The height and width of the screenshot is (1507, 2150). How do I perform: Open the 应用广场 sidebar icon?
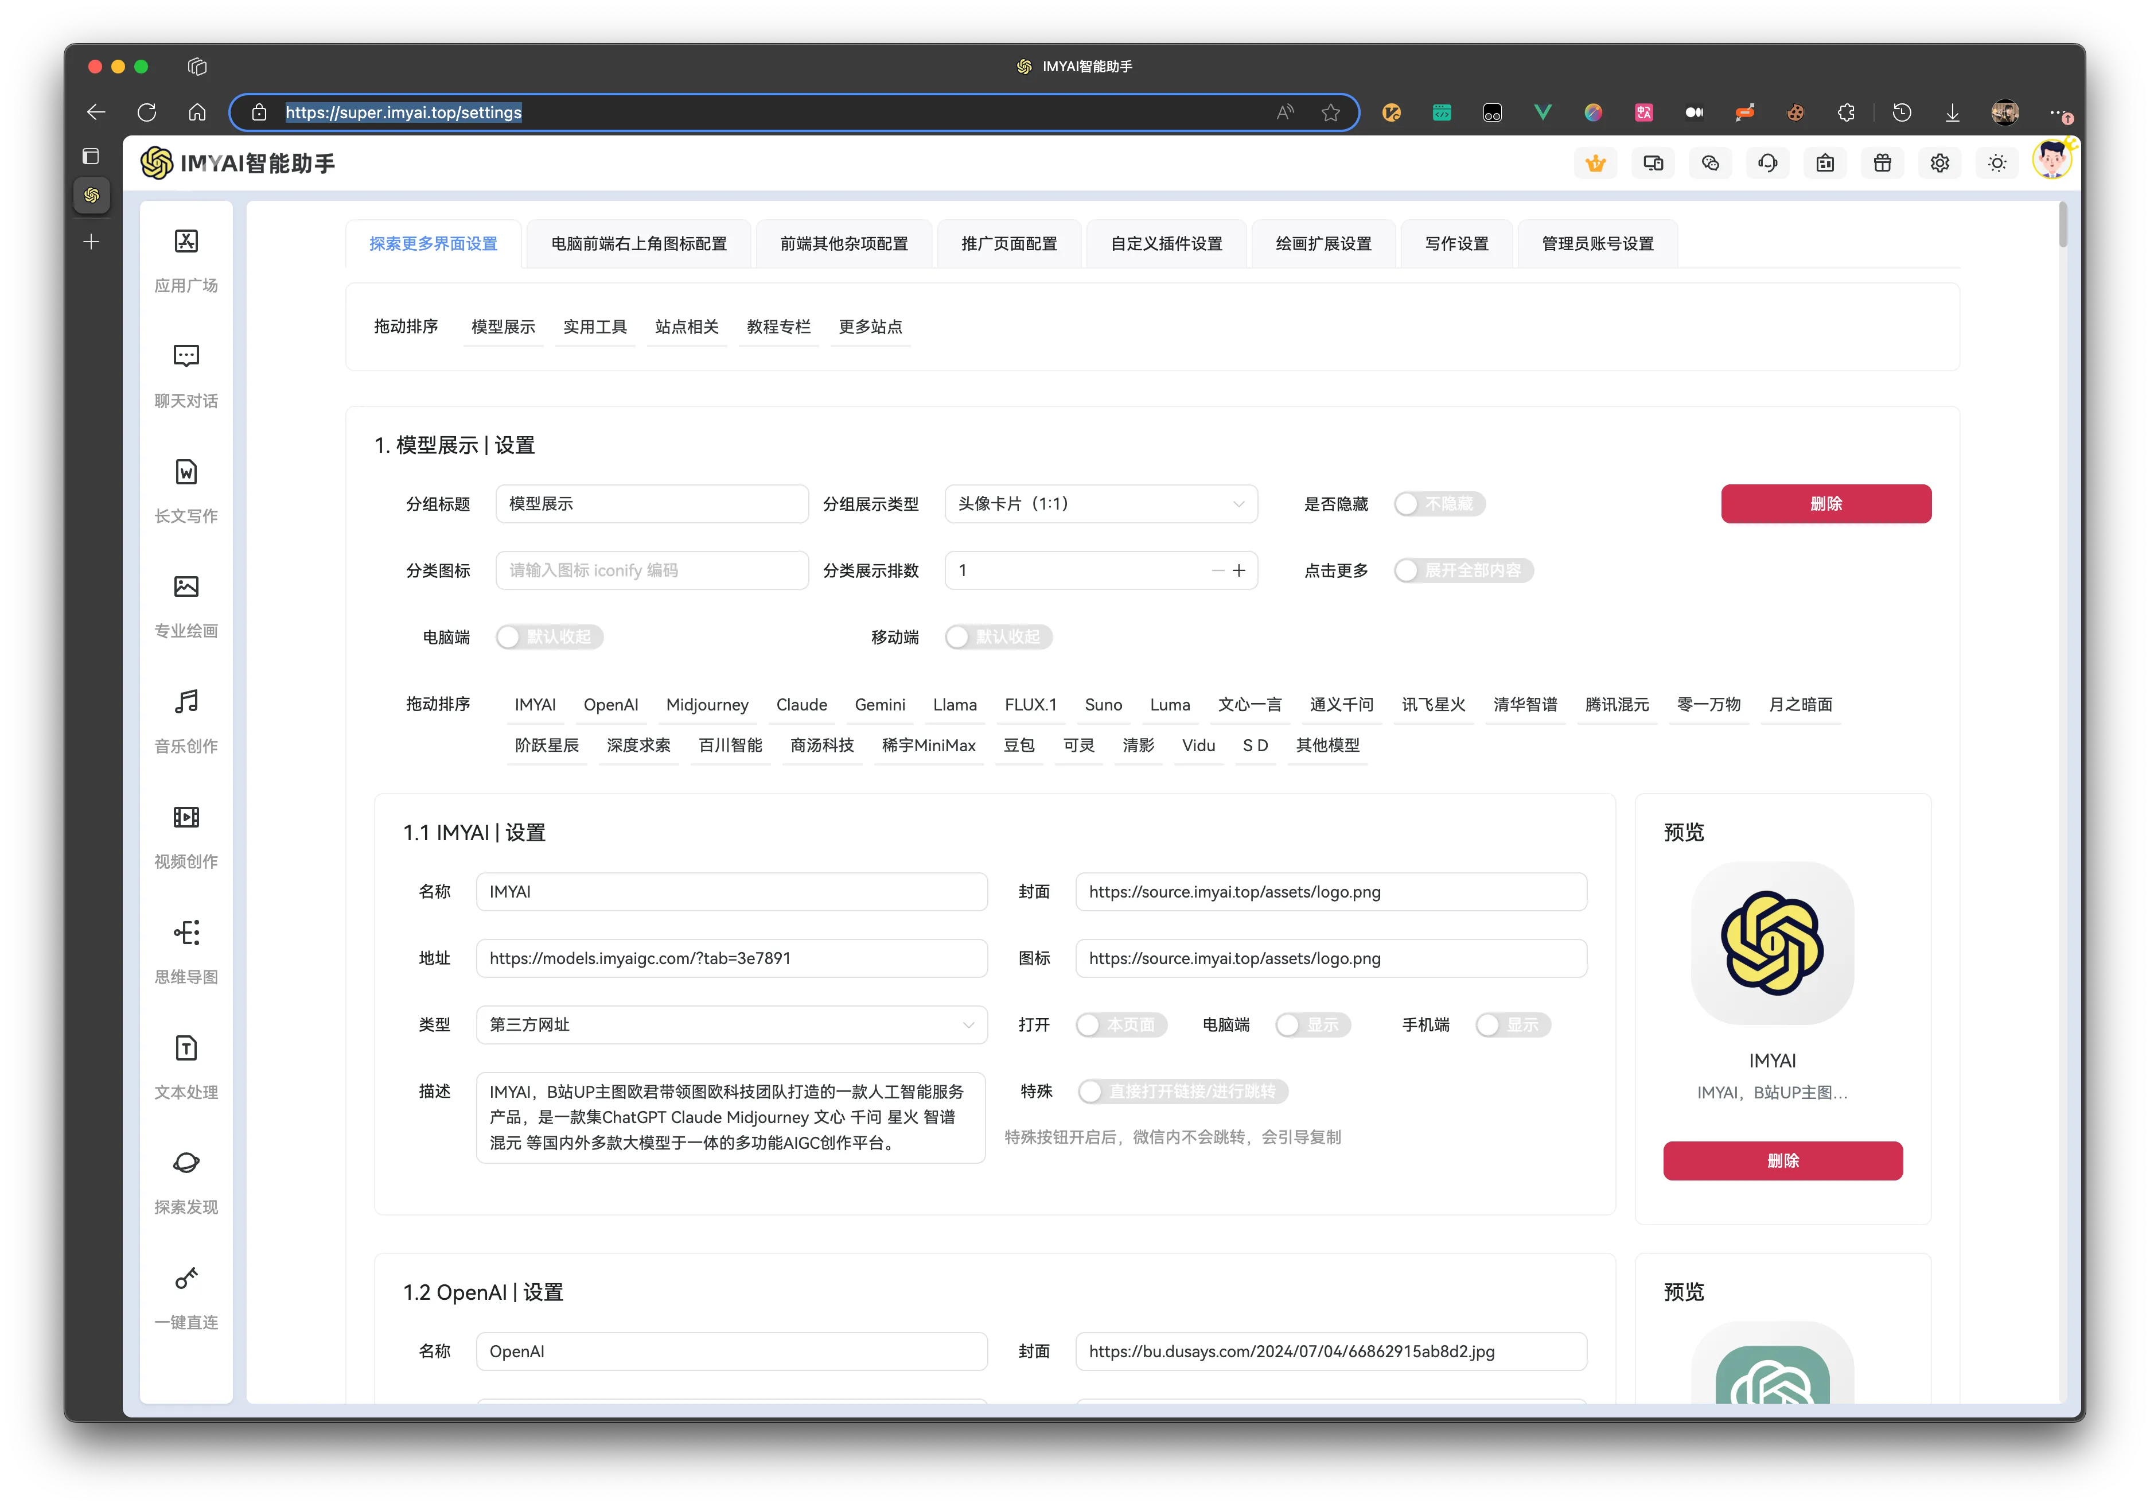coord(186,242)
